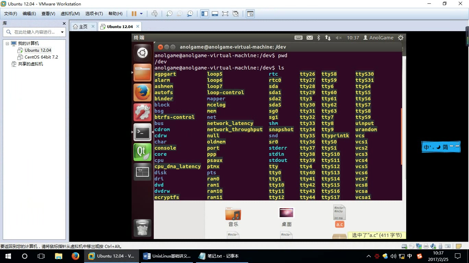Image resolution: width=469 pixels, height=263 pixels.
Task: Open the Files manager launcher icon
Action: [142, 73]
